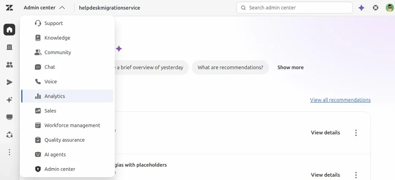This screenshot has height=180, width=395.
Task: View details of first recommendation
Action: [325, 133]
